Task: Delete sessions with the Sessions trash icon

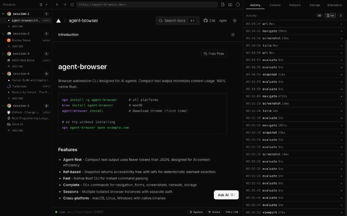Action: (41, 4)
